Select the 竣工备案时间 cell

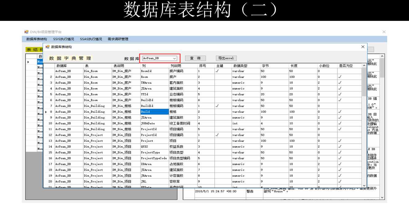pos(183,123)
